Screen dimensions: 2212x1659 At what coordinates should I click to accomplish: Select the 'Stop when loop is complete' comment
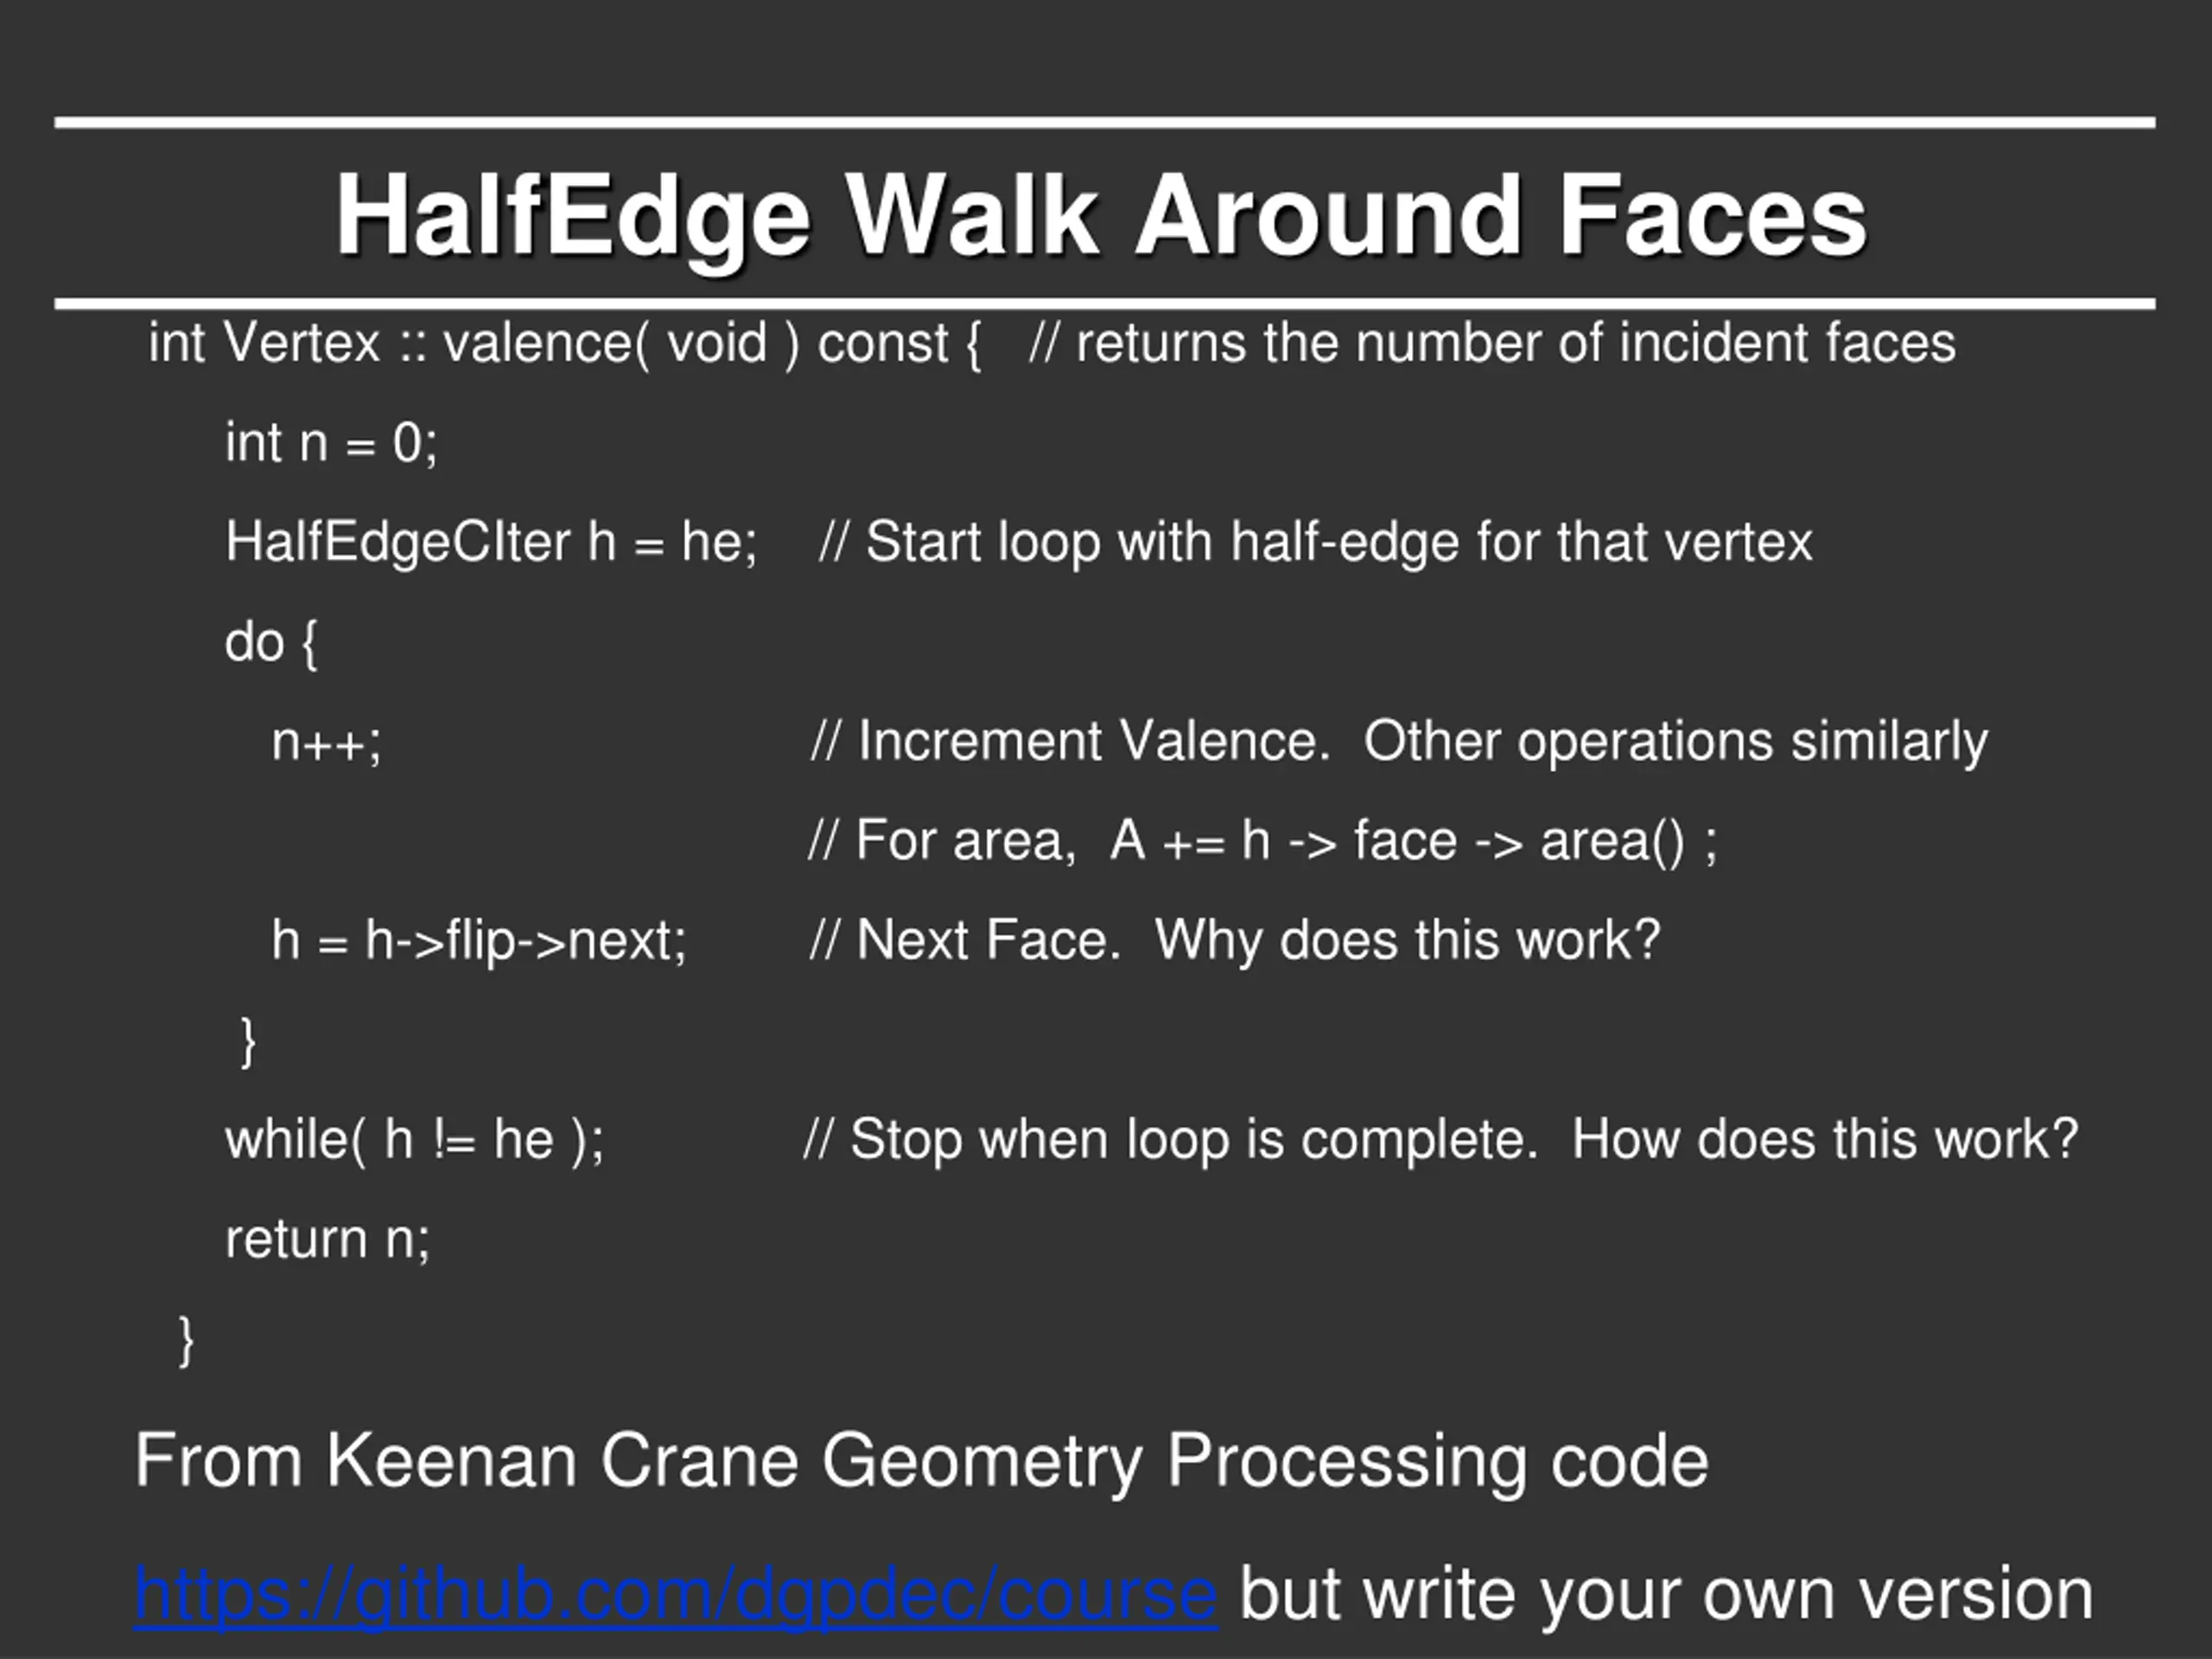click(x=1440, y=1140)
